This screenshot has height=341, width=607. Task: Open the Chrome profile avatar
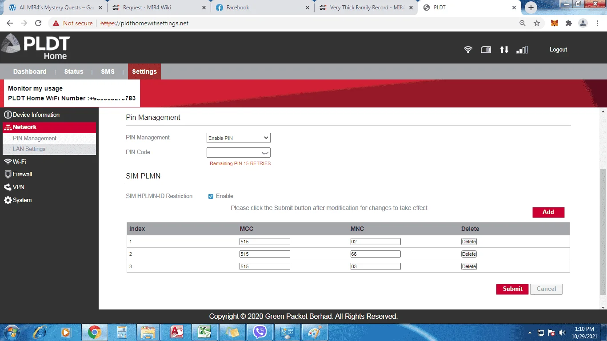tap(583, 23)
